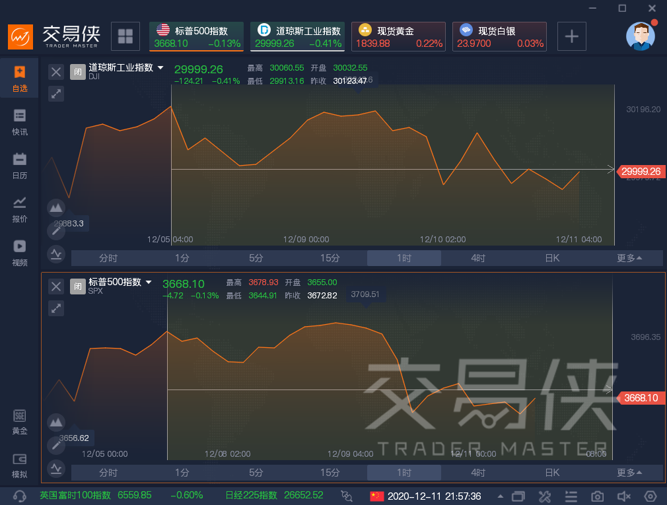Switch Dow Jones chart to 5分 timeframe
Screen dimensions: 667x505
pos(256,258)
